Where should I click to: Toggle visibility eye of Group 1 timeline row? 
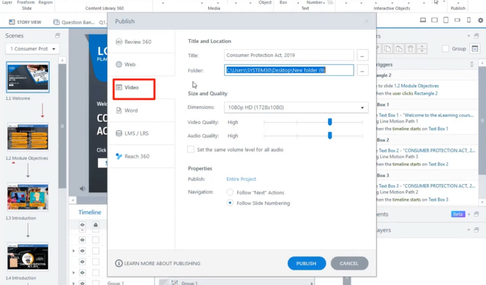(83, 283)
